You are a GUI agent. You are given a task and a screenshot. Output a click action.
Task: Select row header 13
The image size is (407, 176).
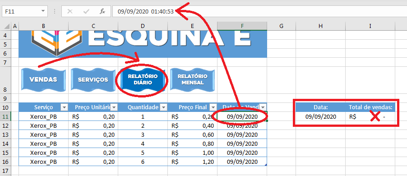coord(5,135)
